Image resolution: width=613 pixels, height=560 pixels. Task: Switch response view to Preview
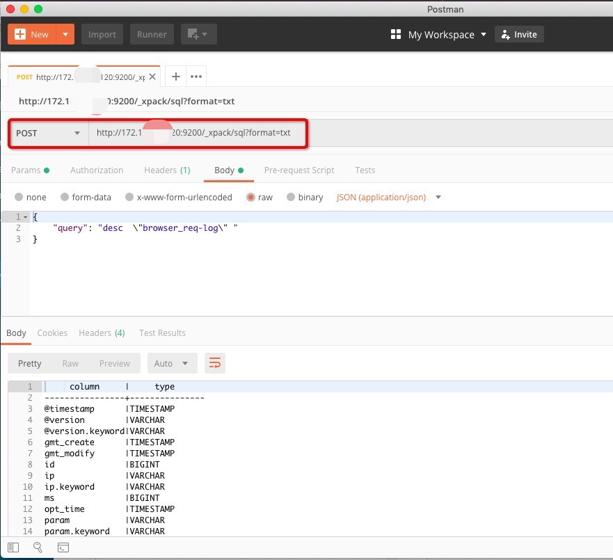pos(115,363)
